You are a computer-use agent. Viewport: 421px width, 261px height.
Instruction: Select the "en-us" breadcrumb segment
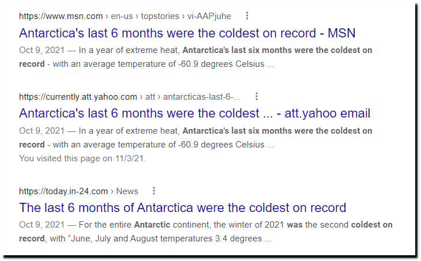point(122,16)
